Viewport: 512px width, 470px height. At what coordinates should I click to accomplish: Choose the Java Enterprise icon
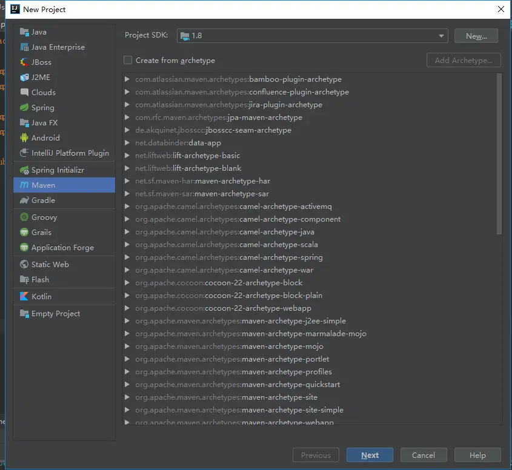tap(24, 47)
